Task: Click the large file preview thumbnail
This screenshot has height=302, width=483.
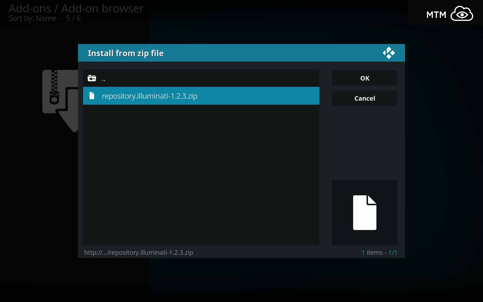Action: [x=365, y=212]
